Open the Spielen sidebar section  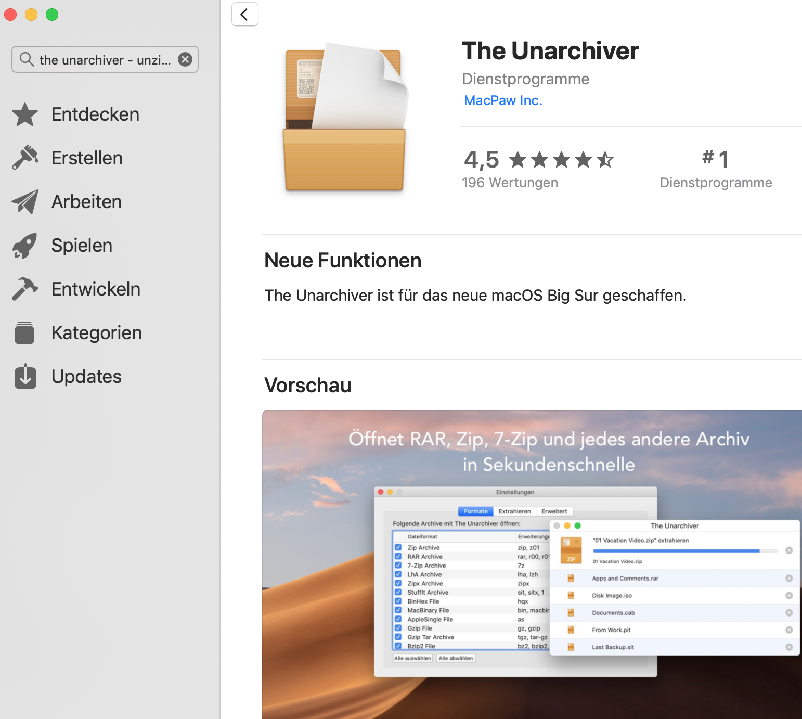(82, 246)
